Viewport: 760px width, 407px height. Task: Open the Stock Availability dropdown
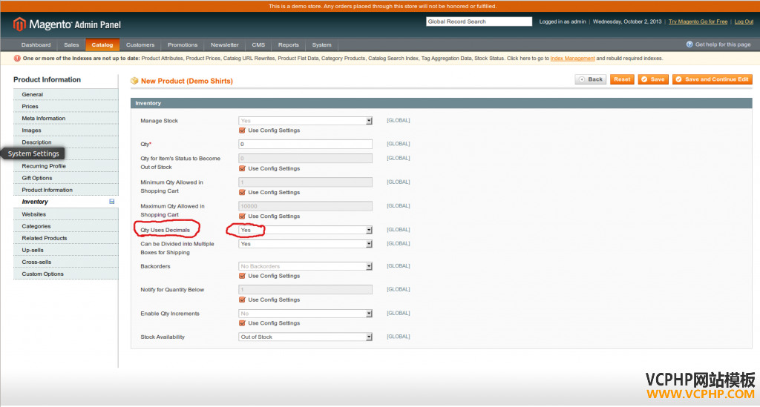pyautogui.click(x=305, y=337)
